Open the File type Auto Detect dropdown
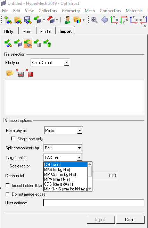Screen dimensions: 148x228 [x=50, y=63]
